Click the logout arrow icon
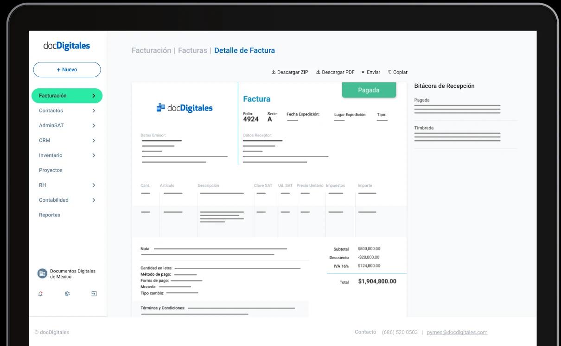This screenshot has height=346, width=561. click(94, 294)
